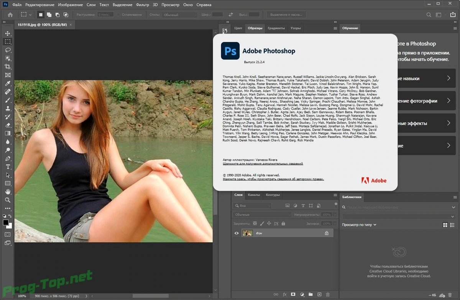Open the Стили dropdown set to Обычный
The height and width of the screenshot is (300, 460).
(179, 15)
